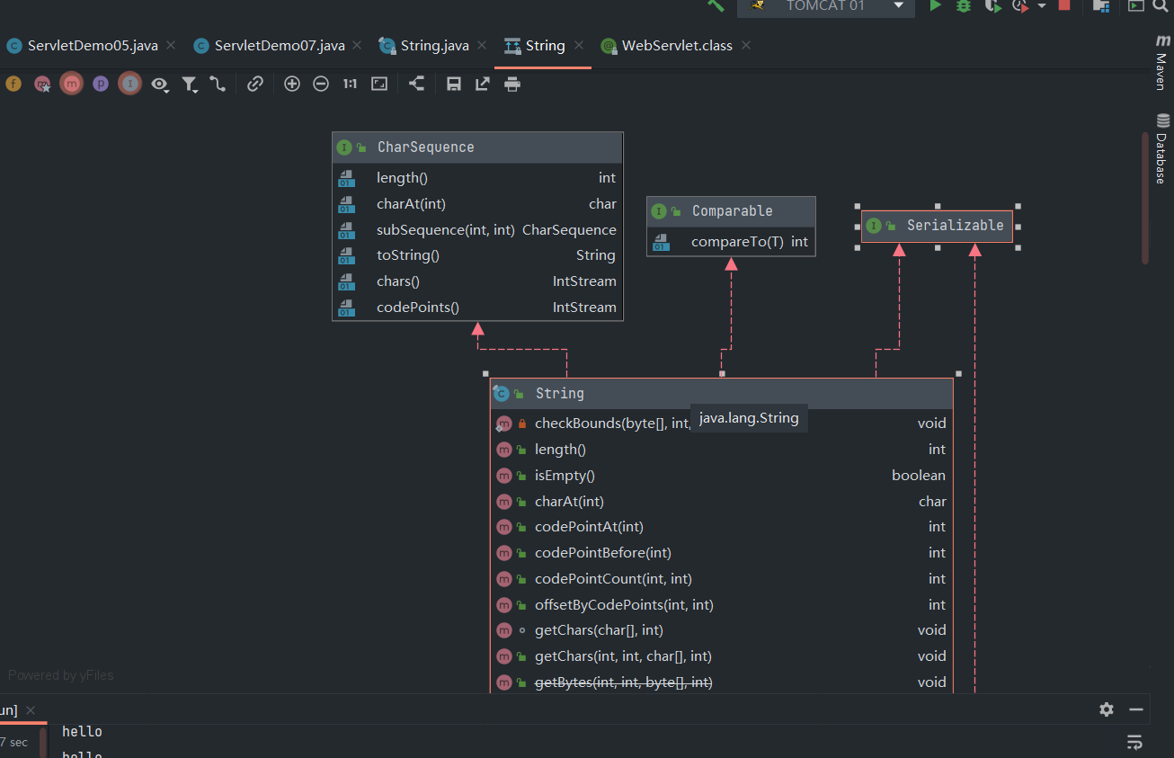The height and width of the screenshot is (758, 1174).
Task: Toggle soft-wrap in run console
Action: pos(1134,743)
